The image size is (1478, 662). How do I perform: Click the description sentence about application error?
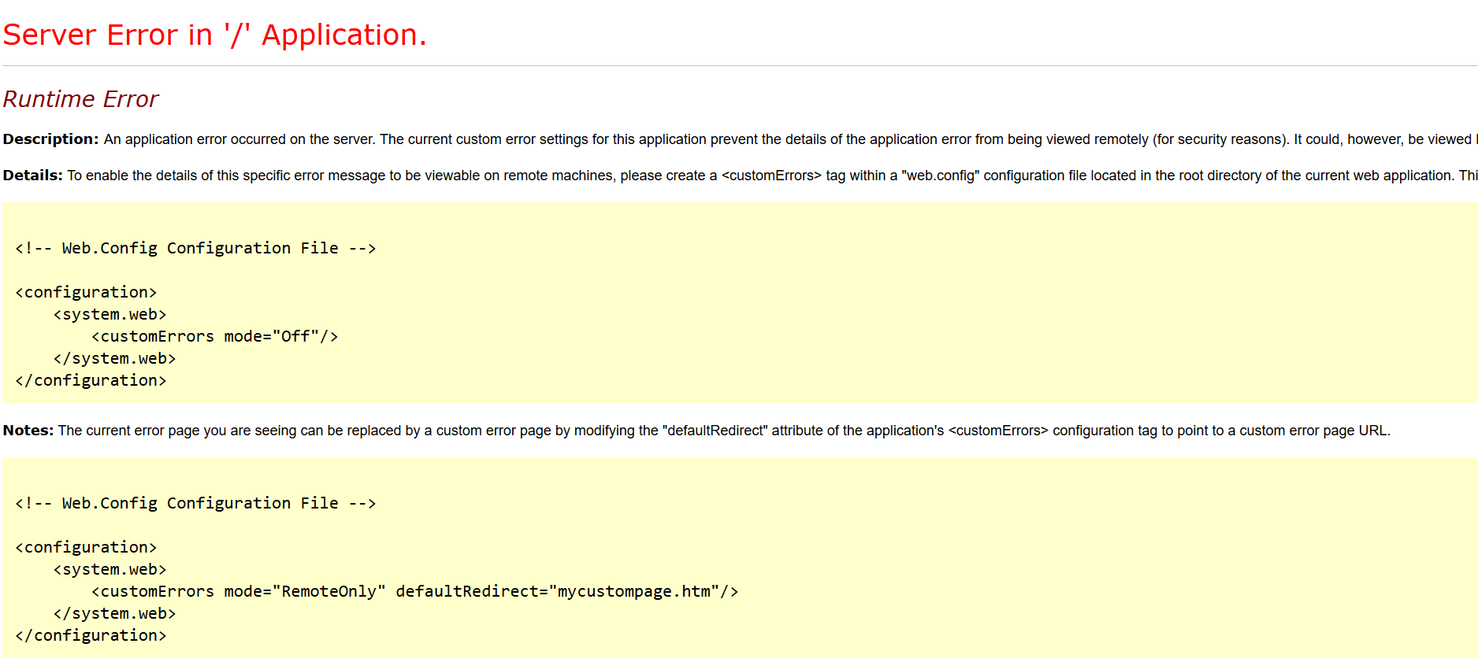790,139
